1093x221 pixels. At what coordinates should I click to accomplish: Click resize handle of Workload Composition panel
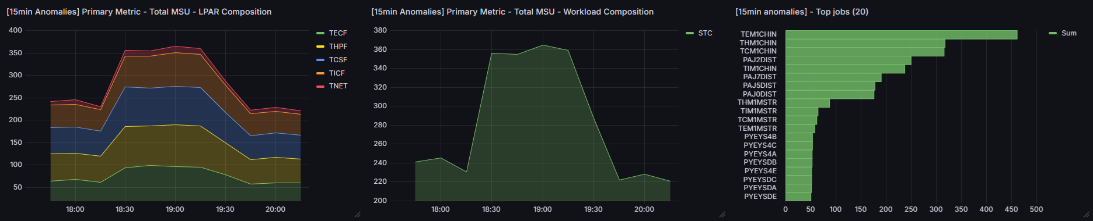[x=722, y=215]
